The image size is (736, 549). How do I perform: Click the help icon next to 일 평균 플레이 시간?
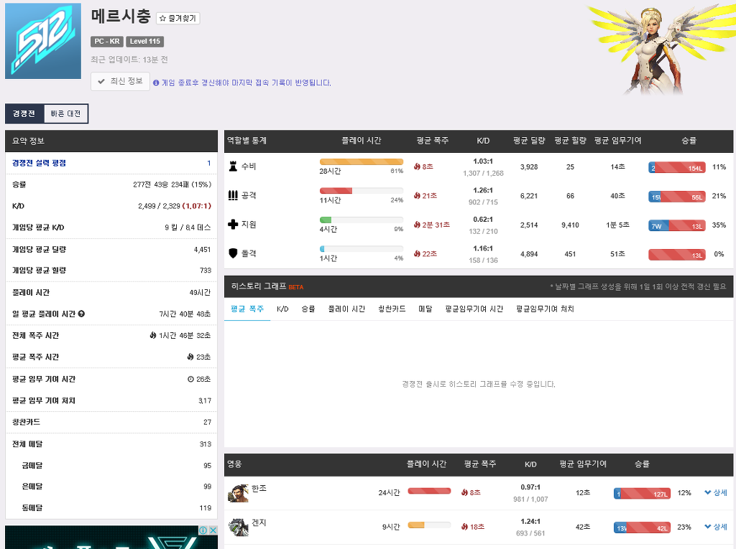point(82,314)
